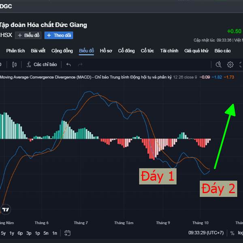Set range to 6p

(x=20, y=233)
